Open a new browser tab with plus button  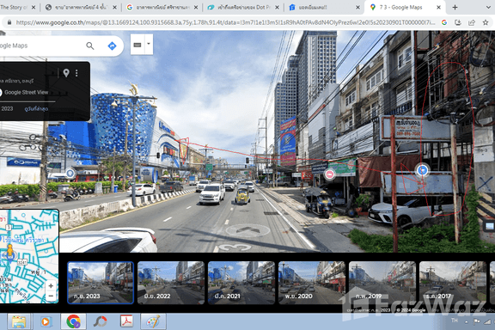click(455, 7)
